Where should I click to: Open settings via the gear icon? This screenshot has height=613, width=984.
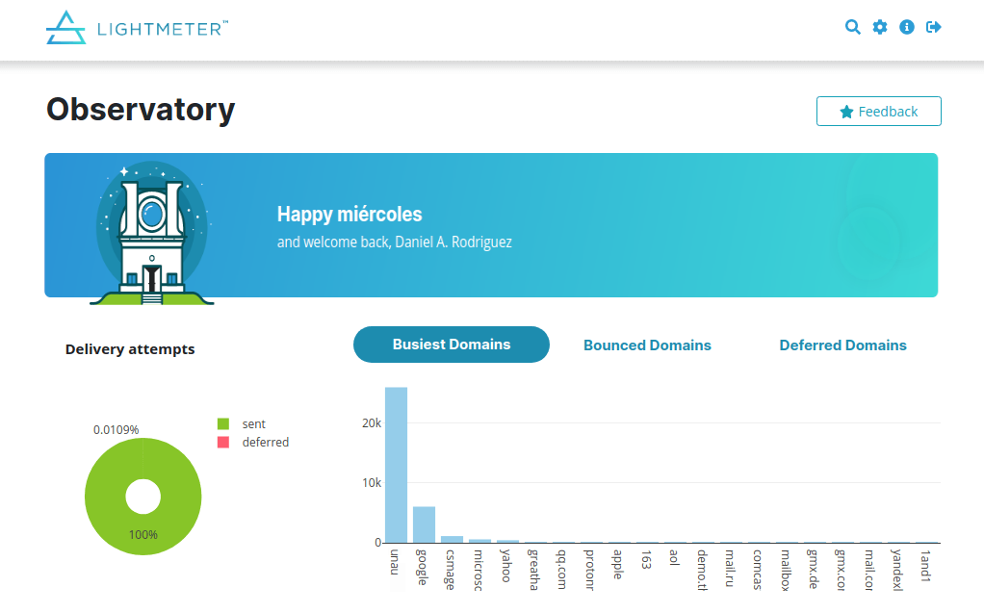(x=880, y=27)
